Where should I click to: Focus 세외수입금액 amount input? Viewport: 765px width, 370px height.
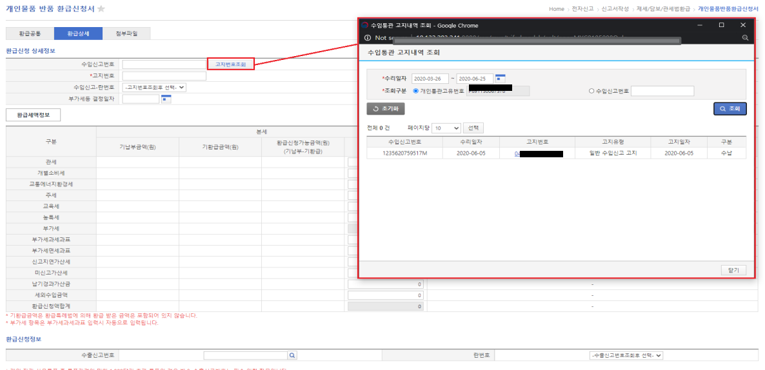coord(386,295)
